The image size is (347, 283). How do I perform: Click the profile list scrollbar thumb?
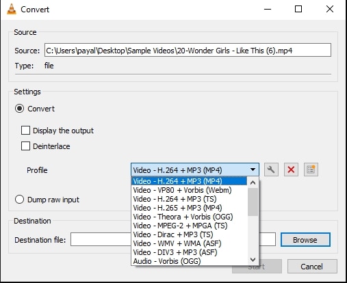(x=253, y=202)
